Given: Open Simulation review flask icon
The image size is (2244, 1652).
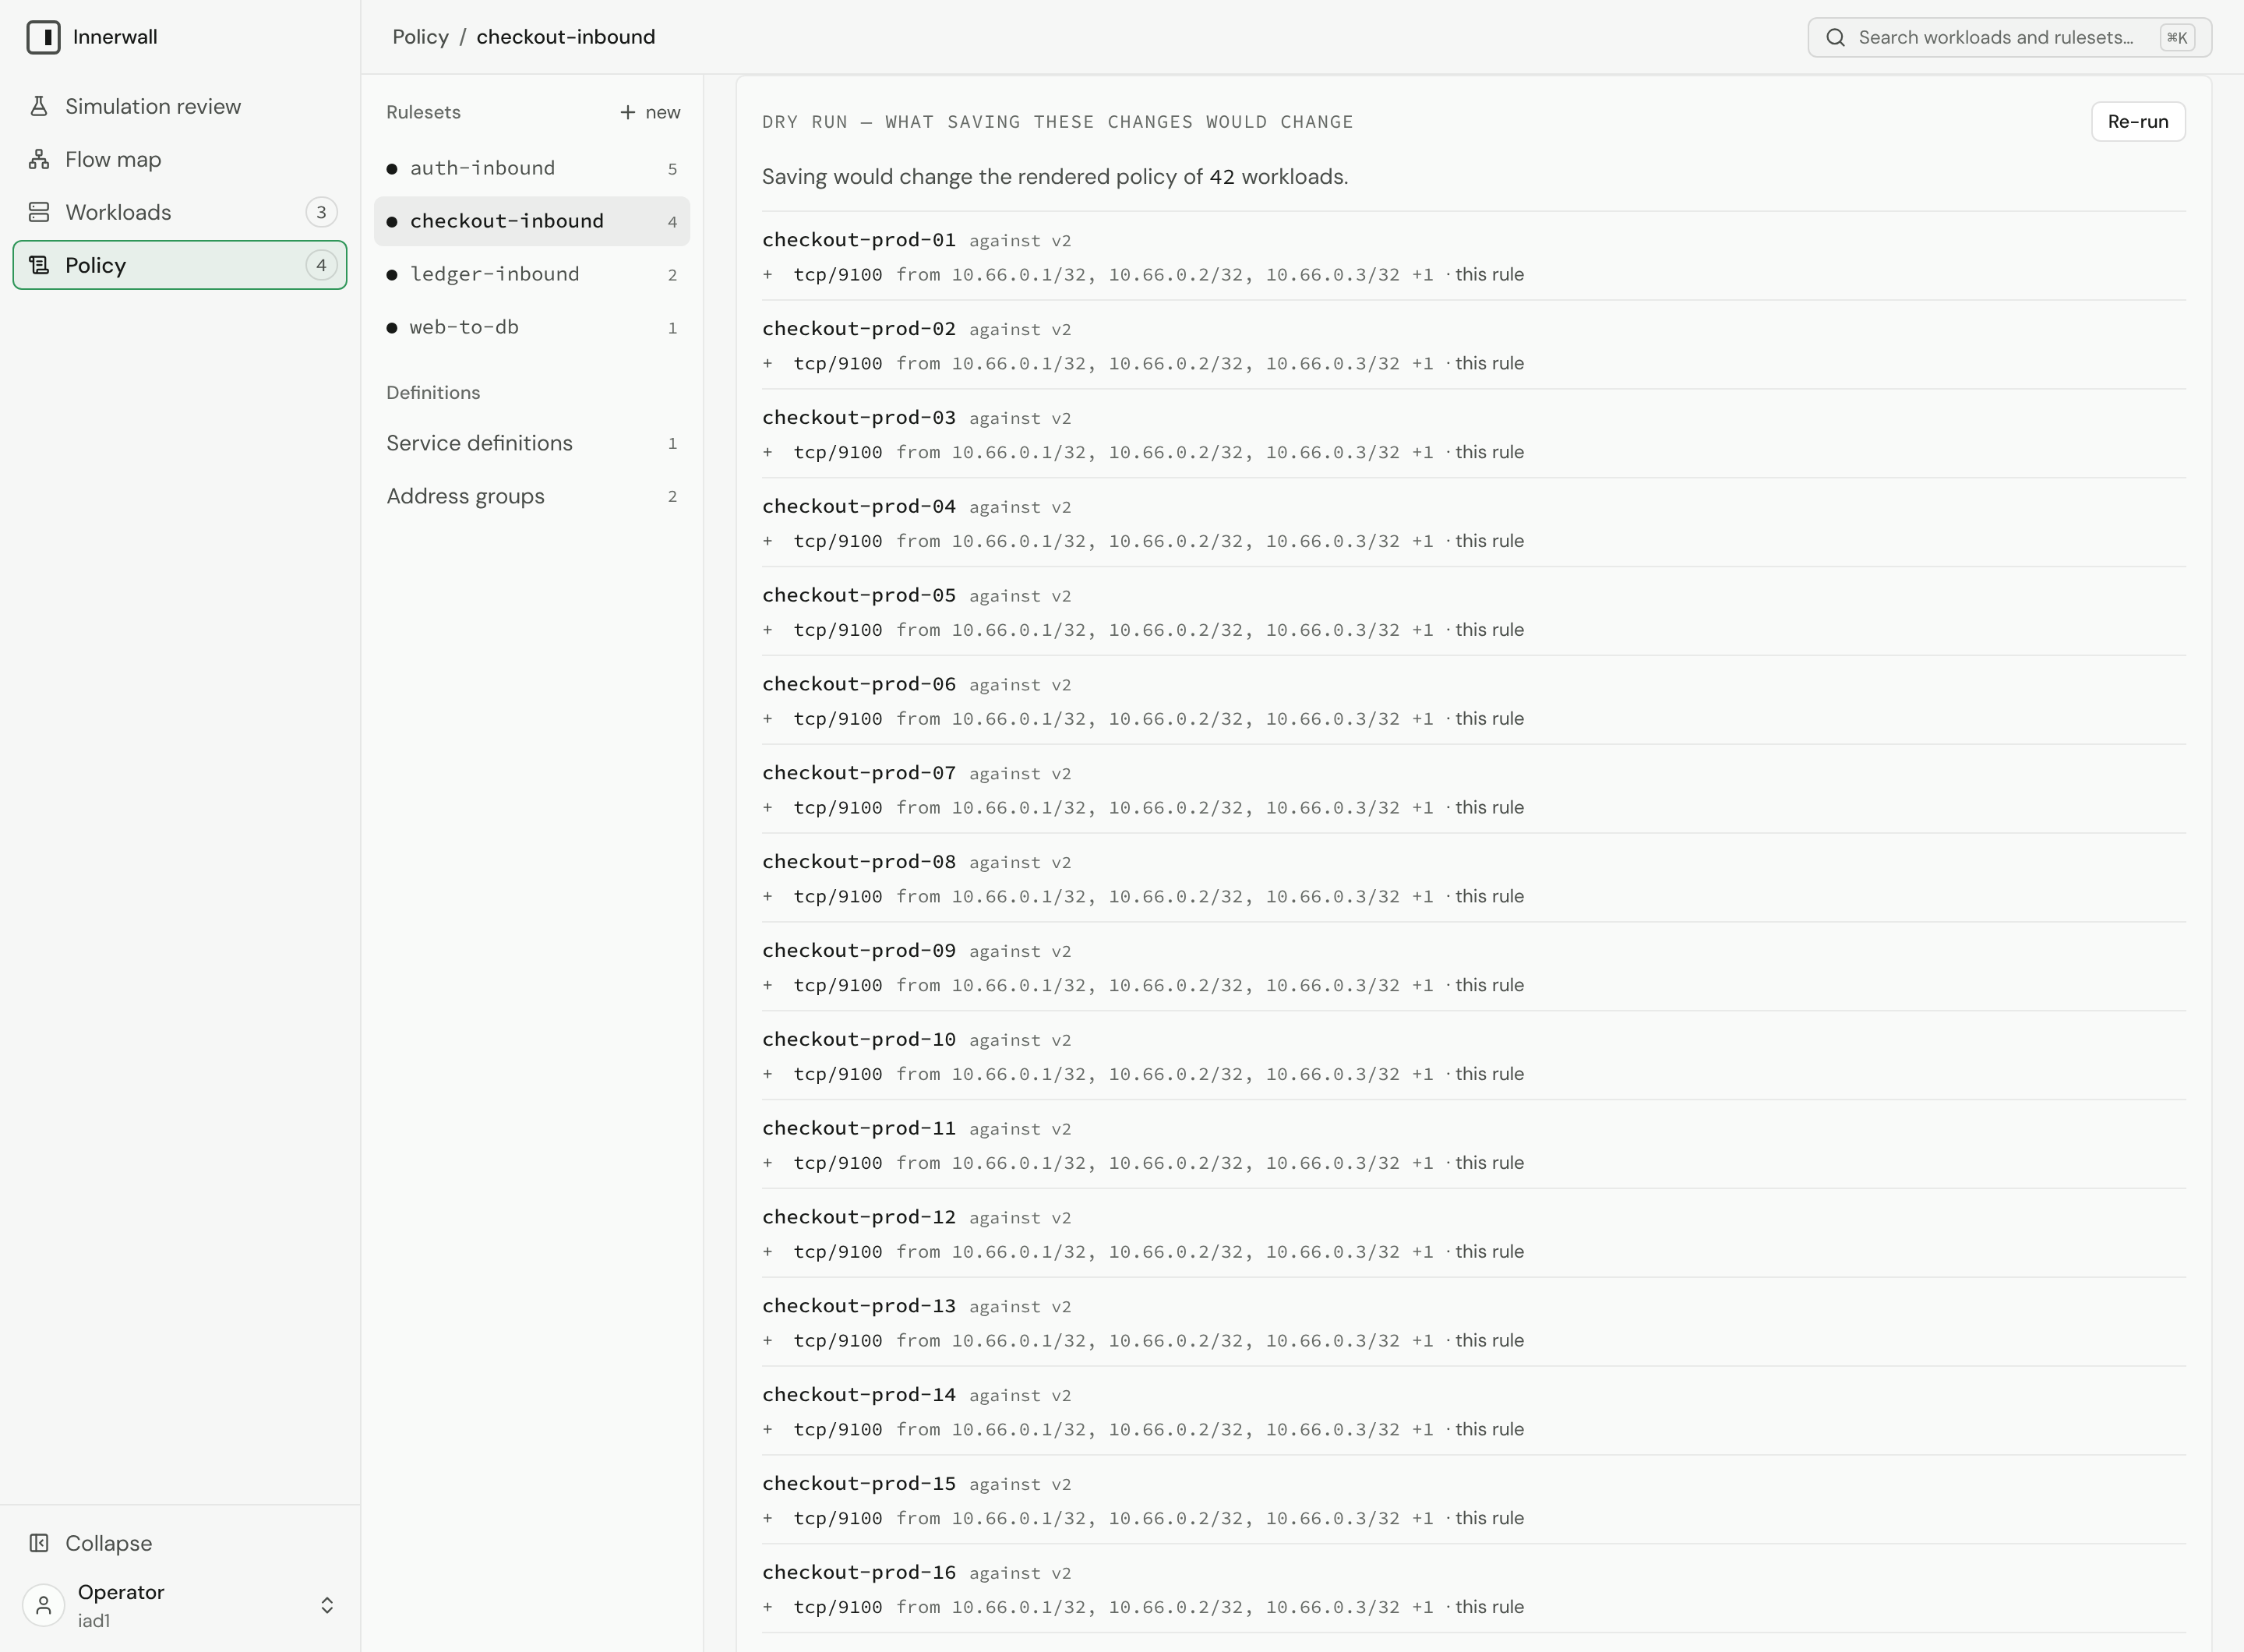Looking at the screenshot, I should coord(39,106).
